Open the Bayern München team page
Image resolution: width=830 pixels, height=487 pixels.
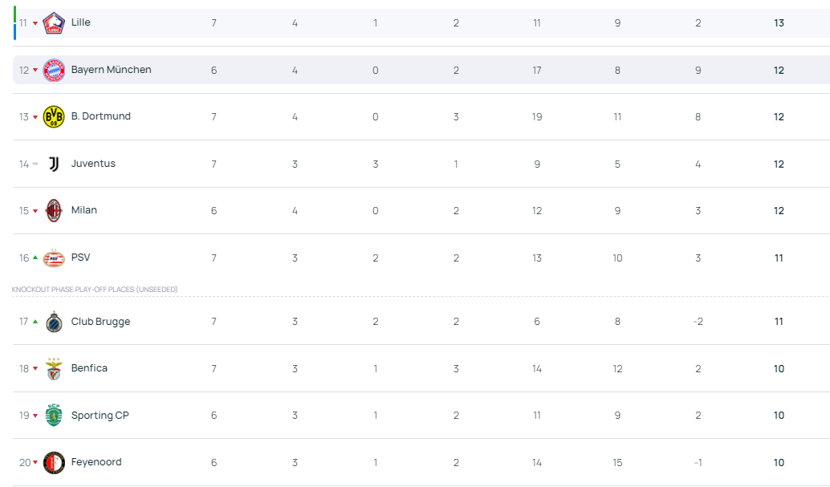[x=111, y=70]
